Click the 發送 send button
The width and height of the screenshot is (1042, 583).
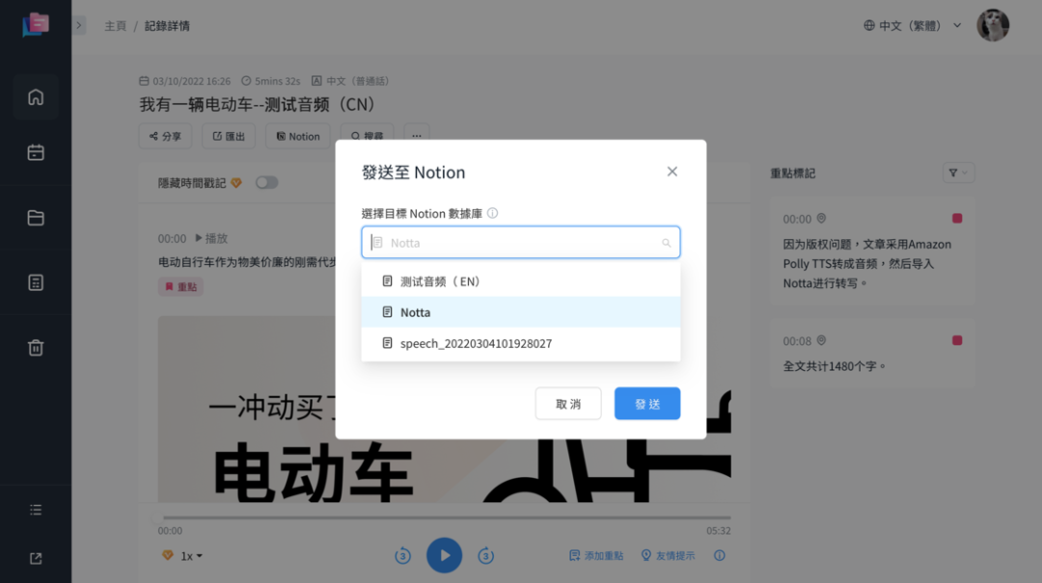coord(647,404)
